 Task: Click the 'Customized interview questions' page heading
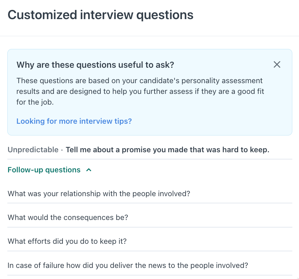point(100,15)
